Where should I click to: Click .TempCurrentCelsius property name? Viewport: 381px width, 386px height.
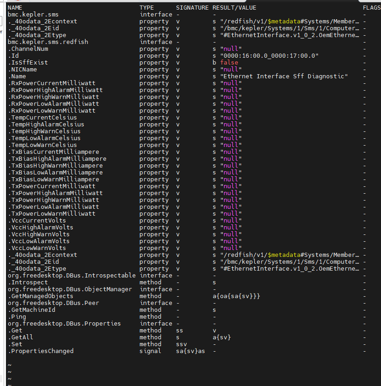pyautogui.click(x=42, y=118)
